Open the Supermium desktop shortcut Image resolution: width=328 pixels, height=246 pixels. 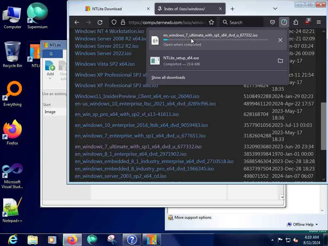[x=37, y=16]
